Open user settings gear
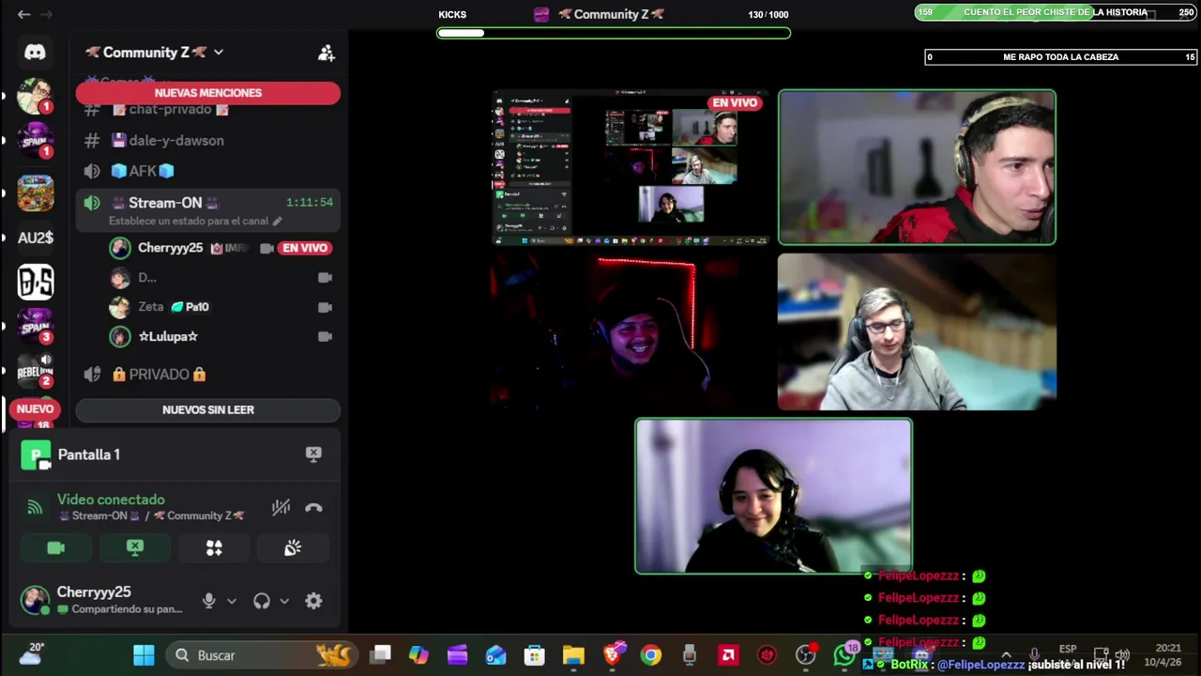Screen dimensions: 1201x676 pyautogui.click(x=313, y=601)
